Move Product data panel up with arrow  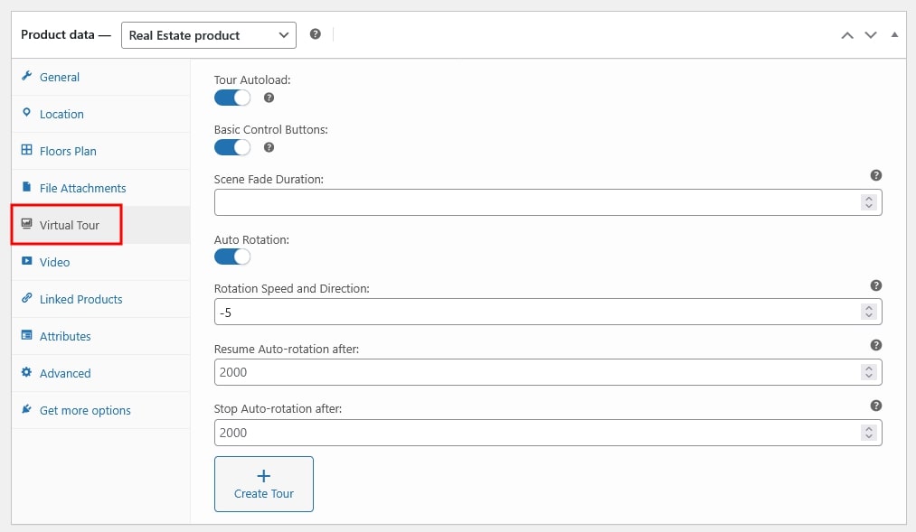pyautogui.click(x=847, y=35)
